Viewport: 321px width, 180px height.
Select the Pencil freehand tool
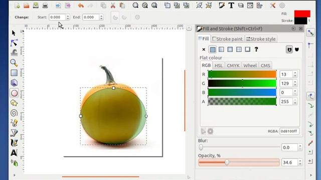(x=14, y=123)
